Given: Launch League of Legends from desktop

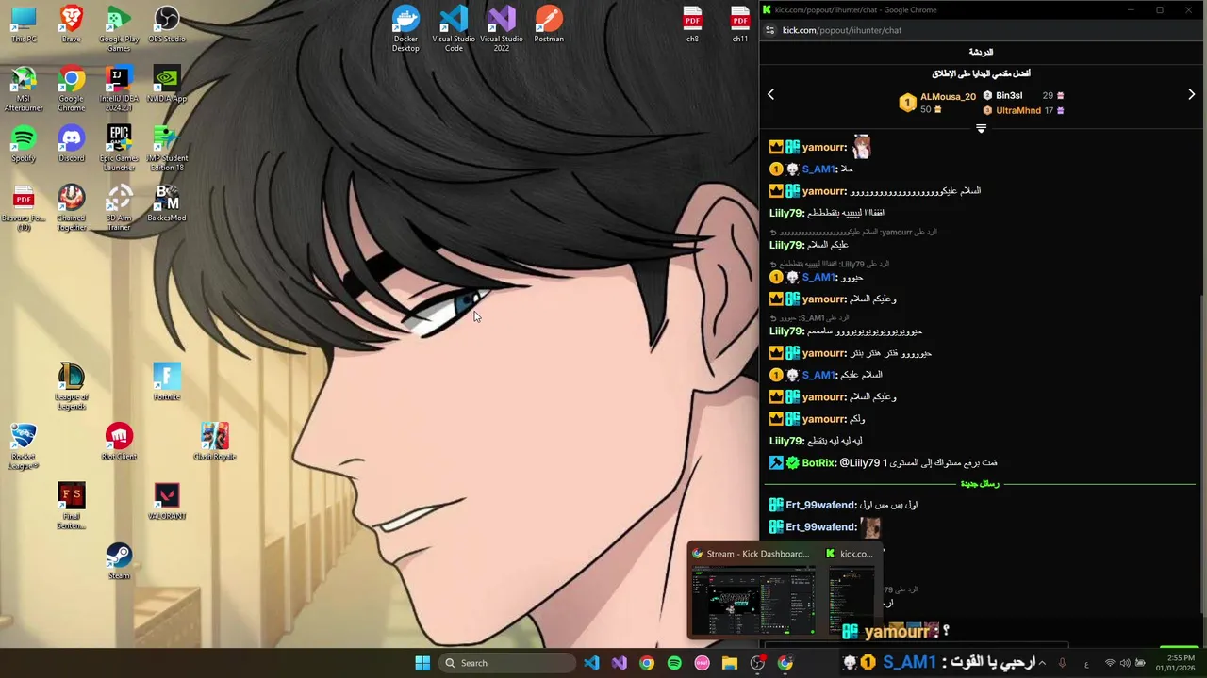Looking at the screenshot, I should (x=71, y=387).
